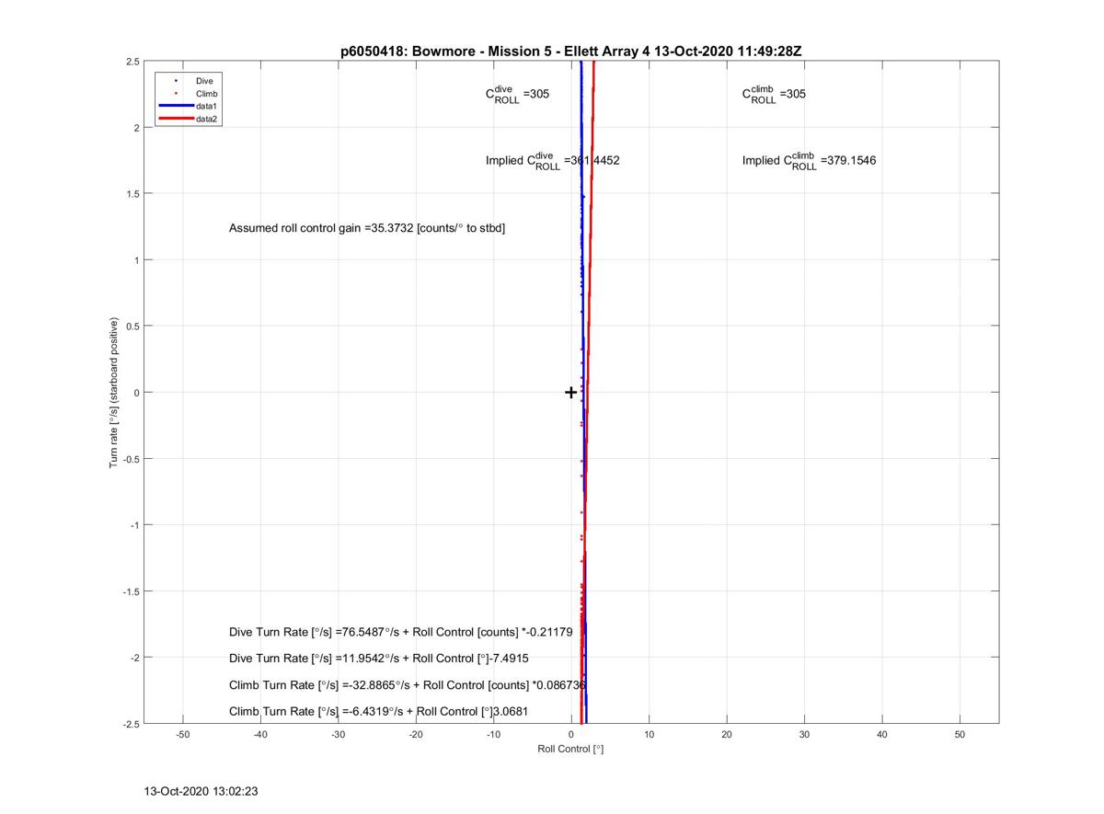Click the y-axis tick label '2.5'

(132, 62)
